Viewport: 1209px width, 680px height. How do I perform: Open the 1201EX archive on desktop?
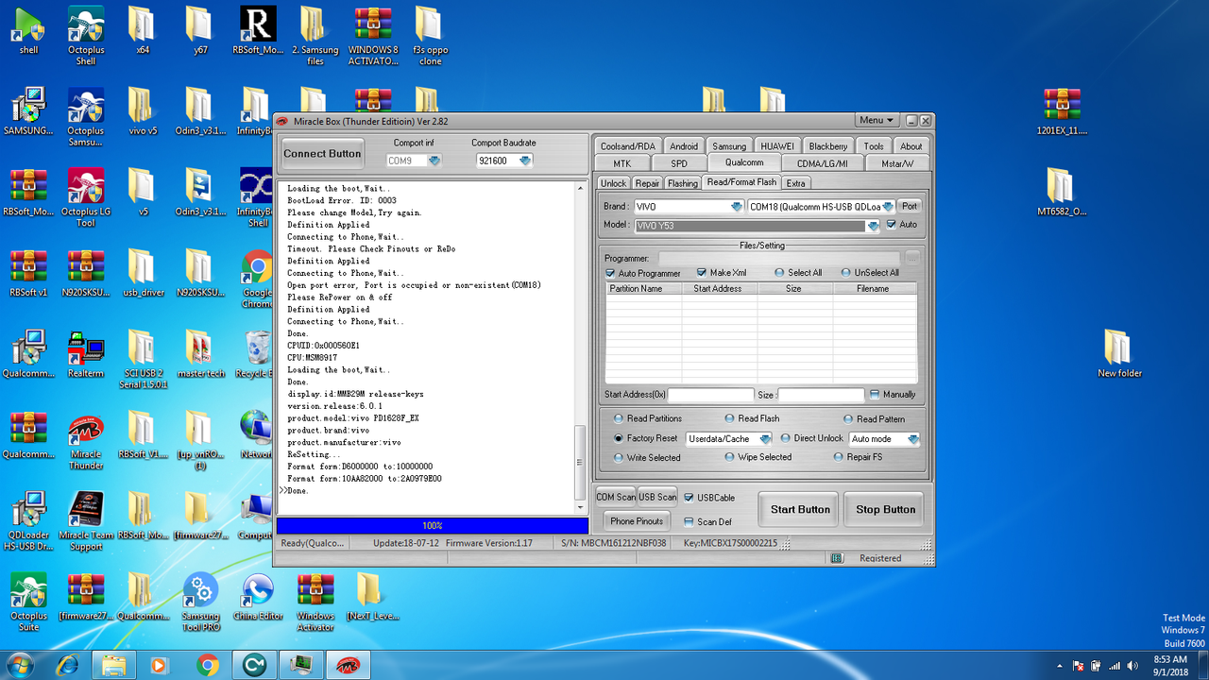1062,111
